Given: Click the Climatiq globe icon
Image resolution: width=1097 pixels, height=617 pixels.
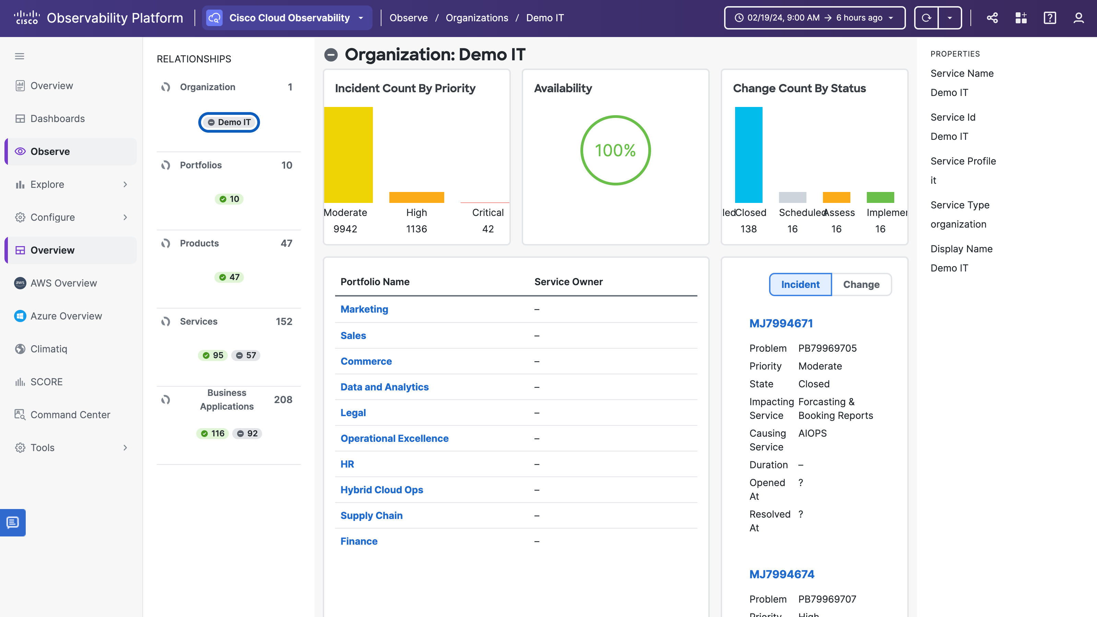Looking at the screenshot, I should (x=20, y=349).
